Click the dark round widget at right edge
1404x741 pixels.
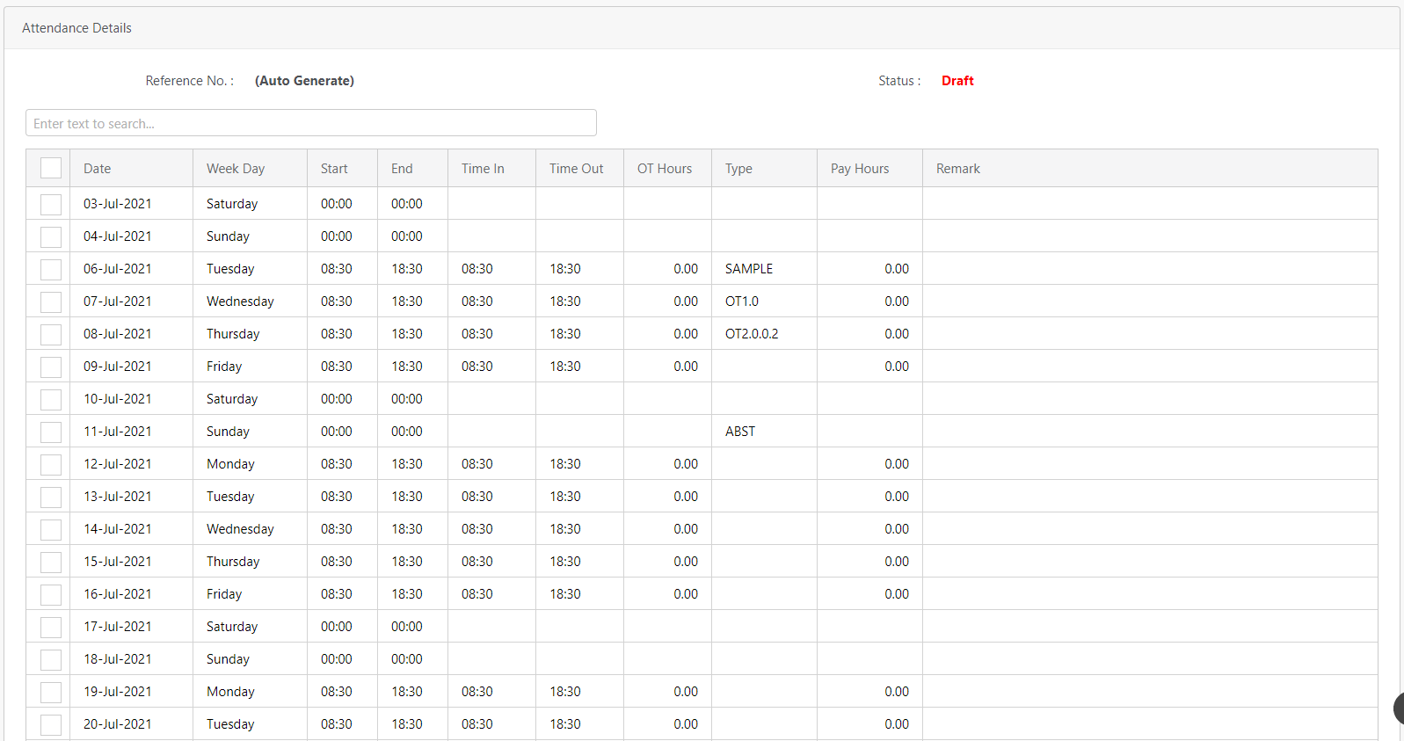point(1399,708)
